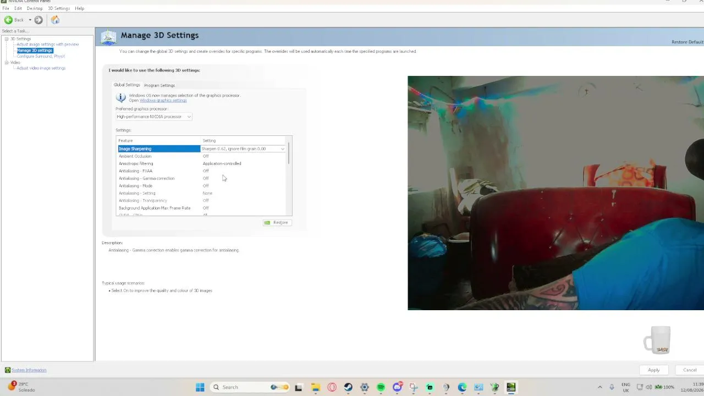The width and height of the screenshot is (704, 396).
Task: Open Discord from the taskbar
Action: pos(397,387)
